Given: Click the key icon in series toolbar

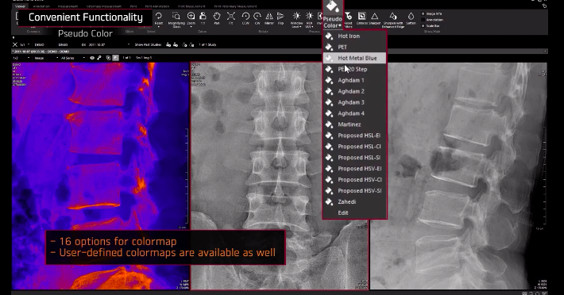Looking at the screenshot, I should 99,58.
